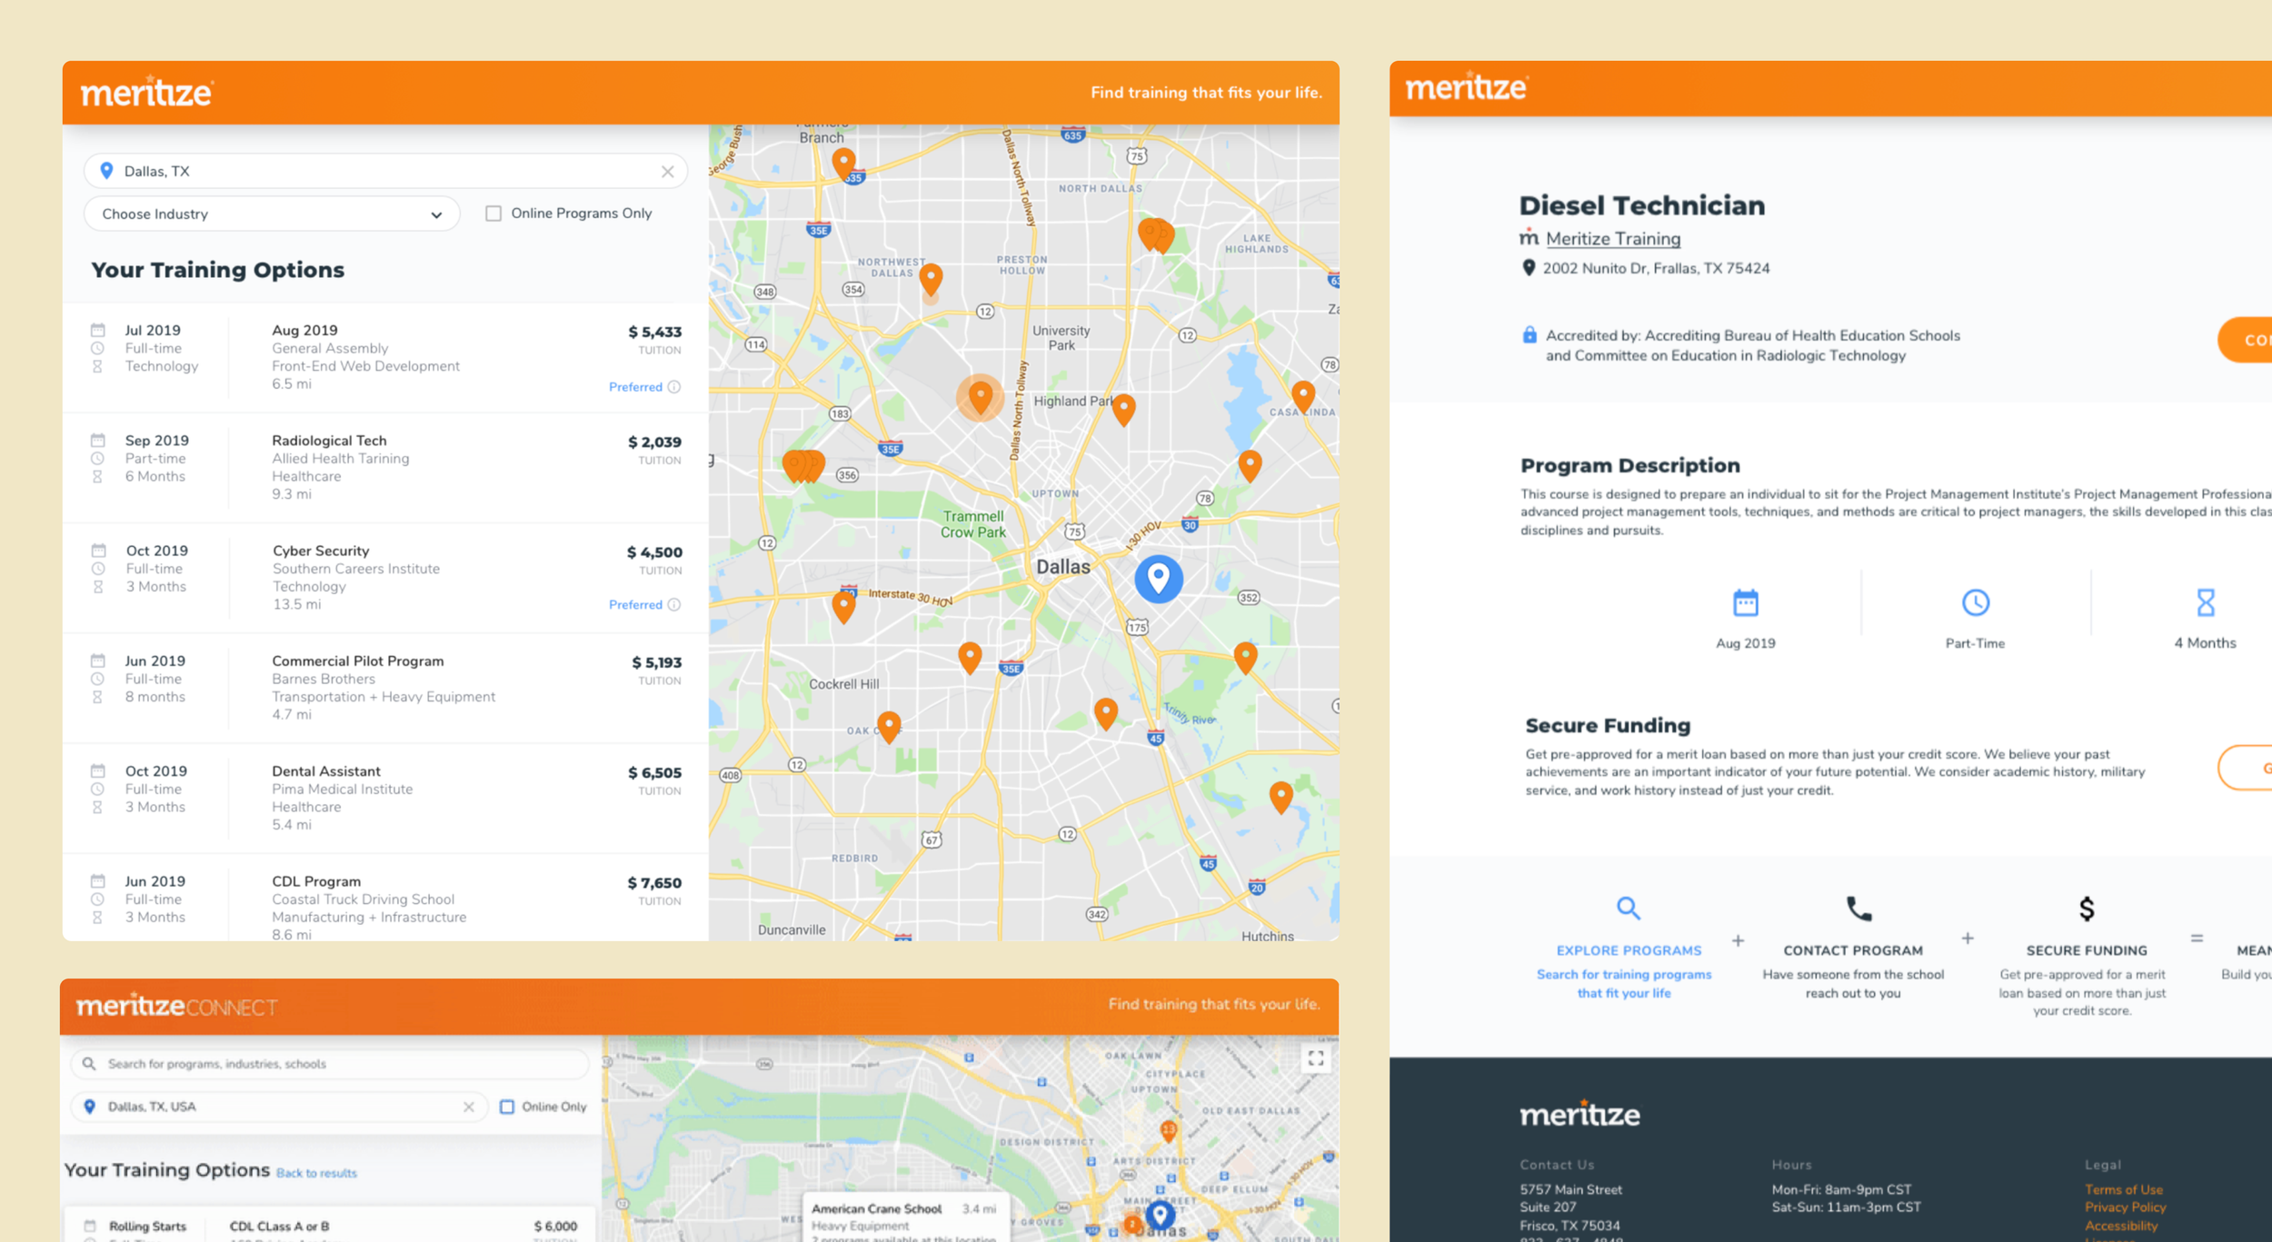The width and height of the screenshot is (2272, 1242).
Task: Click the Preferred info icon for Front-End Web Development
Action: [x=674, y=387]
